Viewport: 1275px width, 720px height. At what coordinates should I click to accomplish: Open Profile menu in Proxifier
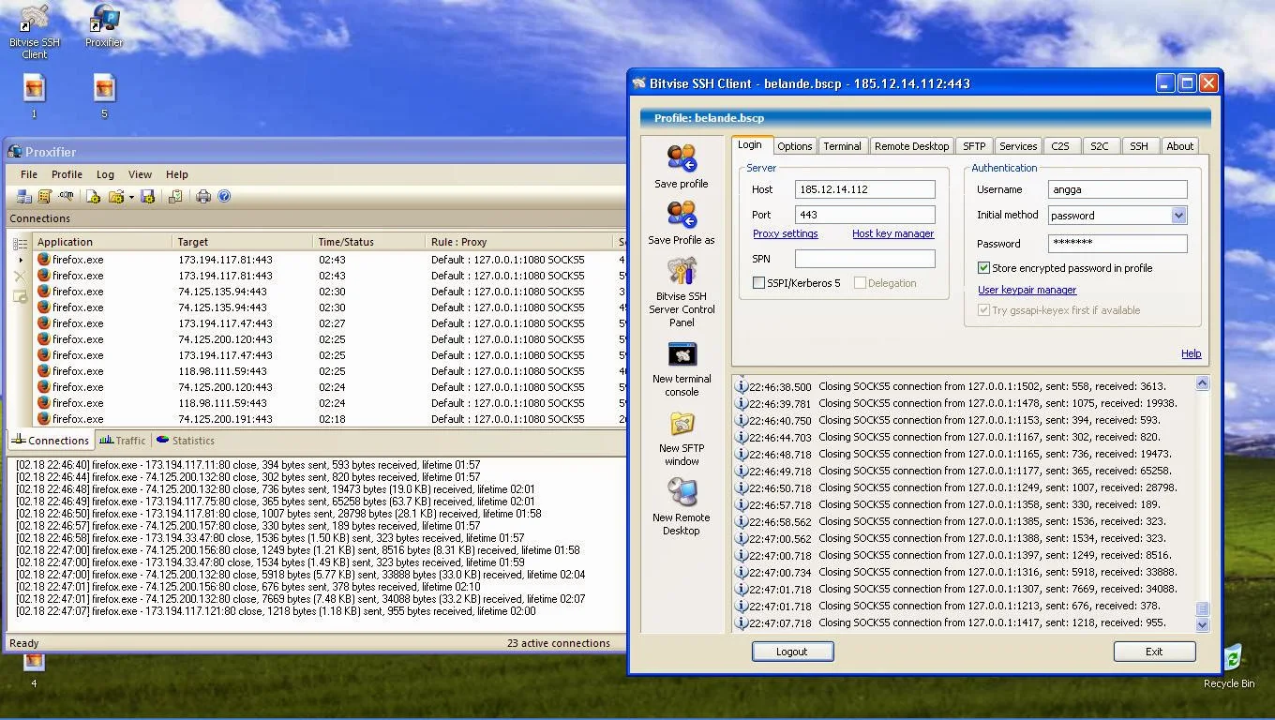pyautogui.click(x=67, y=174)
